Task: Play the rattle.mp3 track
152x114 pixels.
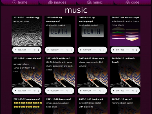Action: tap(48, 91)
